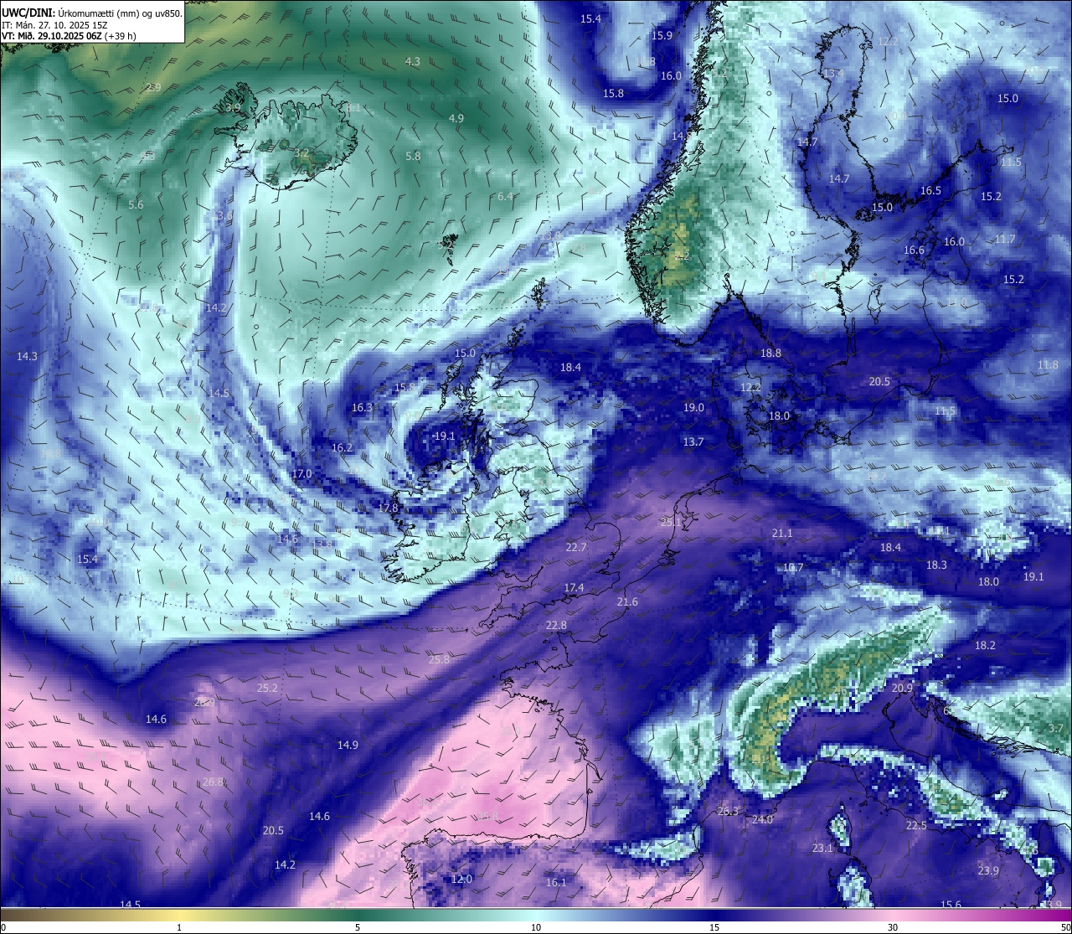Select the 4.3 value north of Iceland

pyautogui.click(x=412, y=61)
